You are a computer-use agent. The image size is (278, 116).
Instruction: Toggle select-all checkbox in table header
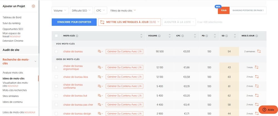pyautogui.click(x=56, y=36)
